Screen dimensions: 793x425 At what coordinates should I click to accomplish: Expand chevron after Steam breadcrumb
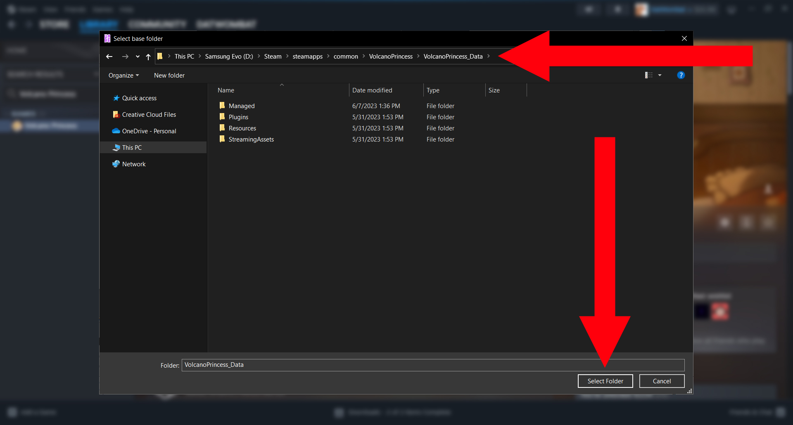click(287, 56)
